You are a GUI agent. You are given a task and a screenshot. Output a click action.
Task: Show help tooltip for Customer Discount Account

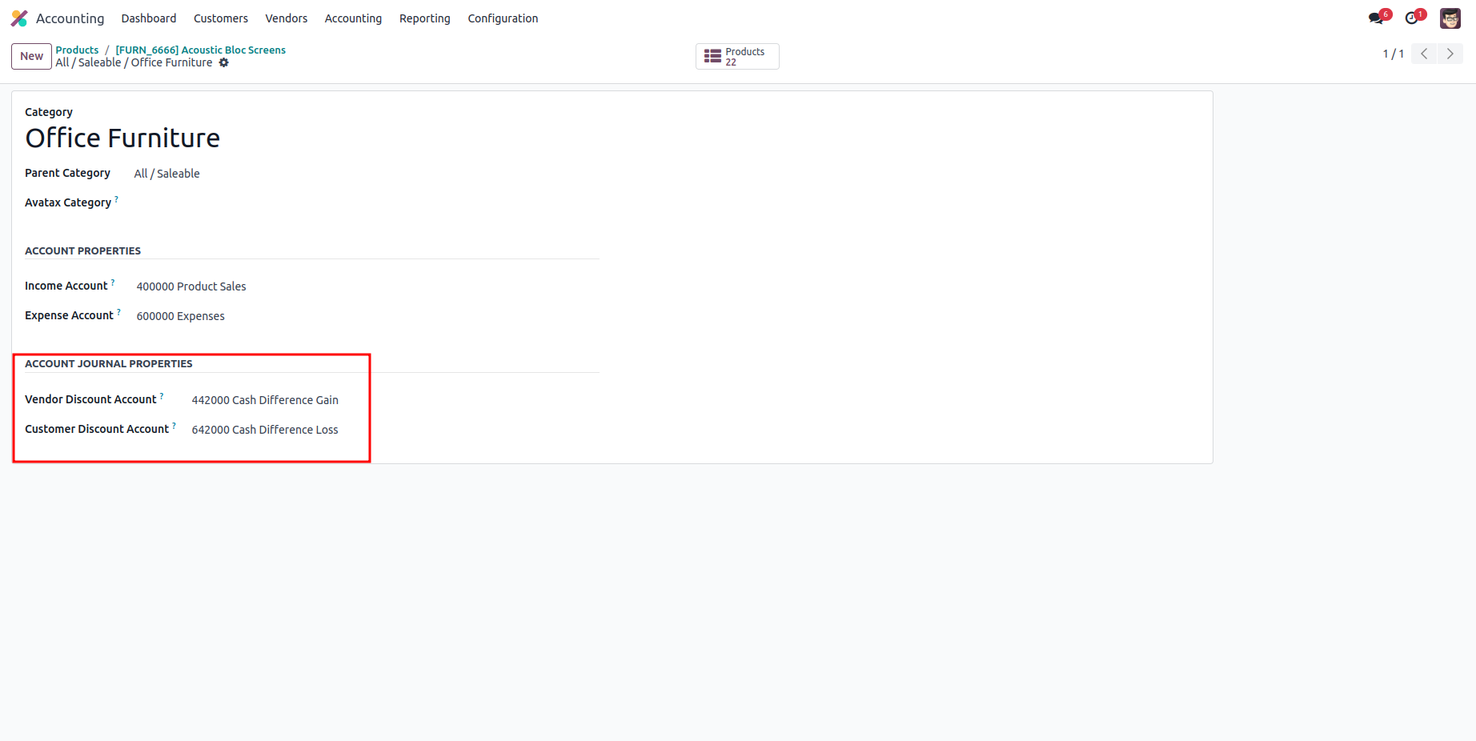(174, 426)
